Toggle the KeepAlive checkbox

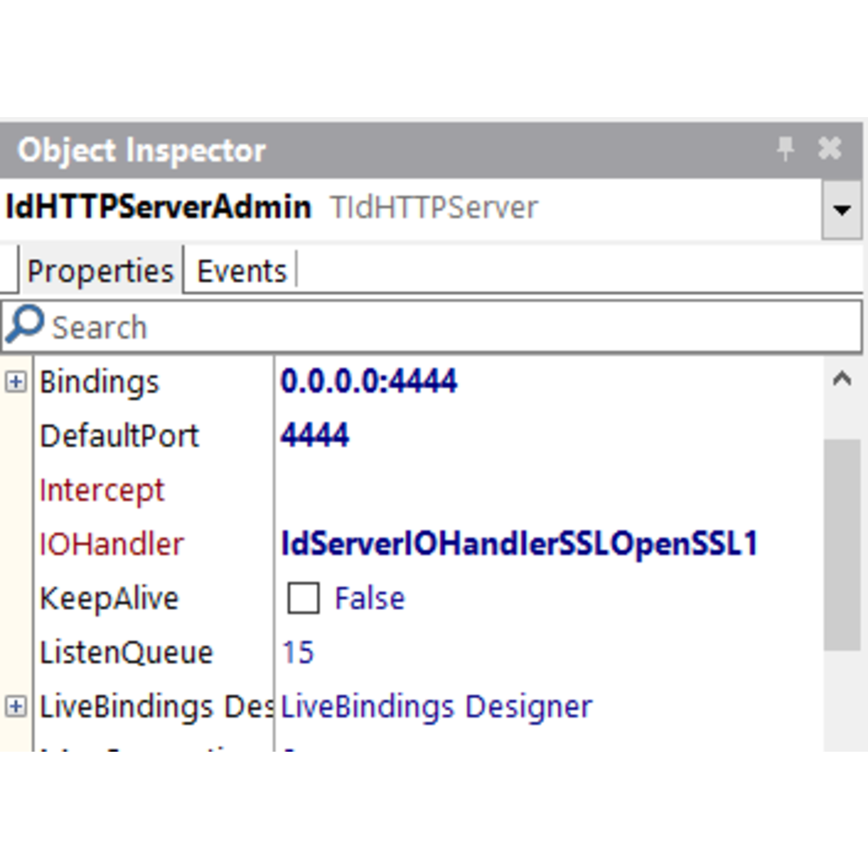303,599
